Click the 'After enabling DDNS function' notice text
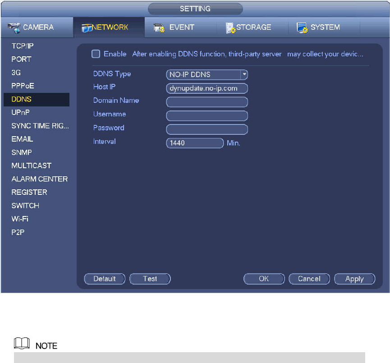Viewport: 390px width, 363px height. (248, 54)
